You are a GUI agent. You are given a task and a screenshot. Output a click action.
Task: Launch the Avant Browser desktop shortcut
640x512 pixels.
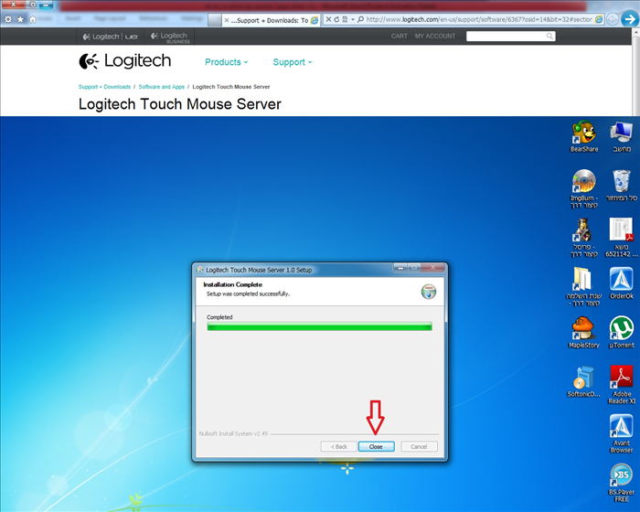coord(621,434)
